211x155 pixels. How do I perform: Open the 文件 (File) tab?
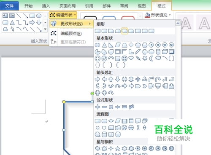coord(9,6)
